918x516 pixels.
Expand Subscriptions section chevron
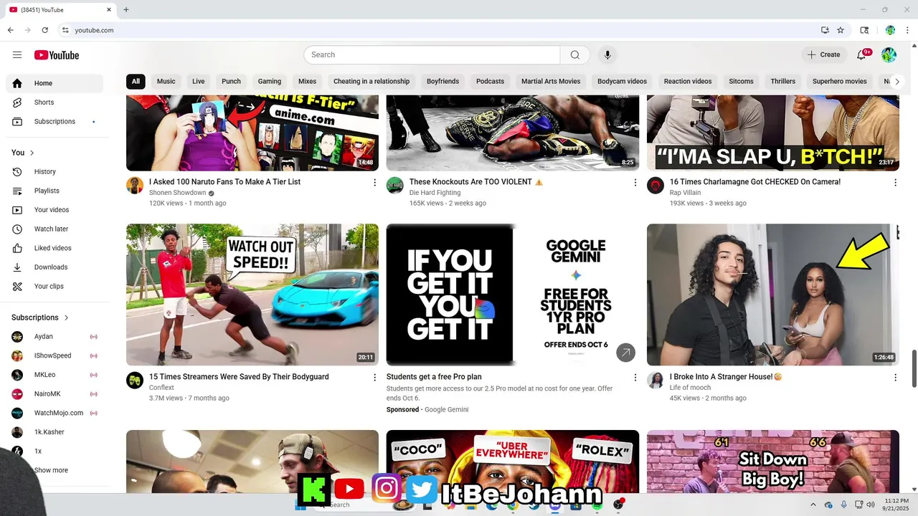tap(67, 317)
